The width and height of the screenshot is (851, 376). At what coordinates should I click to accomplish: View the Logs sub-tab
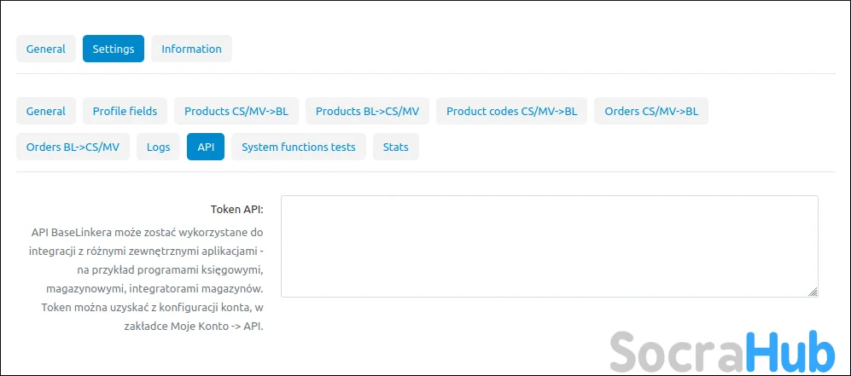click(158, 147)
